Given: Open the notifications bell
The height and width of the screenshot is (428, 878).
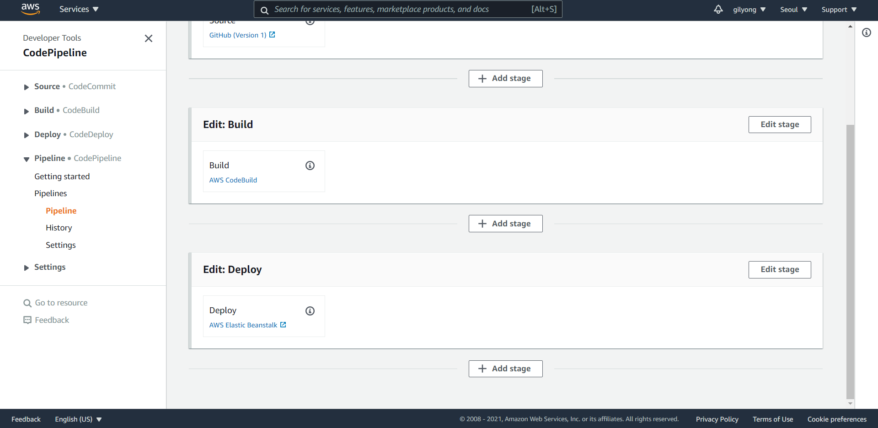Looking at the screenshot, I should (x=718, y=9).
